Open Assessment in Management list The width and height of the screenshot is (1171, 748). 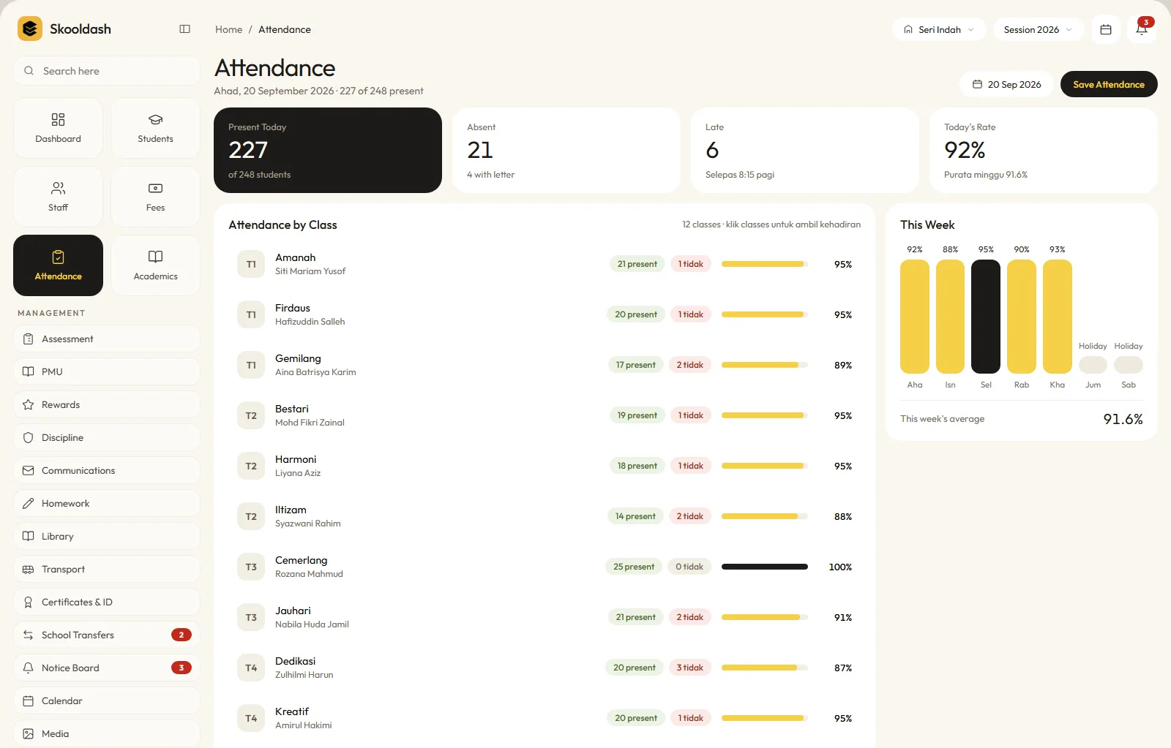(x=107, y=339)
